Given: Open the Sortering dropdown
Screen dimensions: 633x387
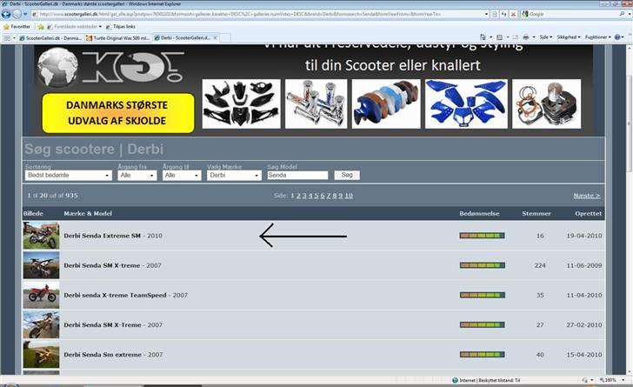Looking at the screenshot, I should (x=69, y=175).
